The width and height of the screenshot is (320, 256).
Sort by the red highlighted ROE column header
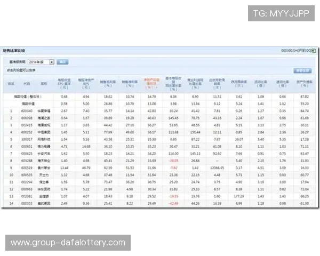coord(151,84)
